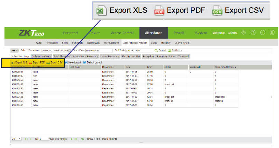
Task: Open the page size dropdown showing 20
Action: point(16,139)
